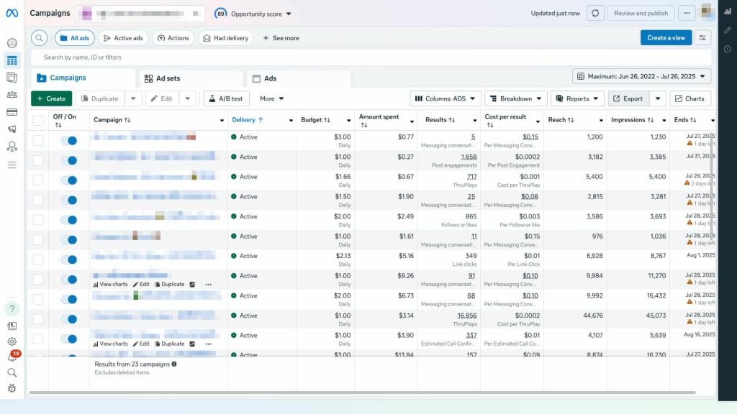Click the refresh icon beside Updated just now
This screenshot has width=737, height=414.
click(x=594, y=13)
